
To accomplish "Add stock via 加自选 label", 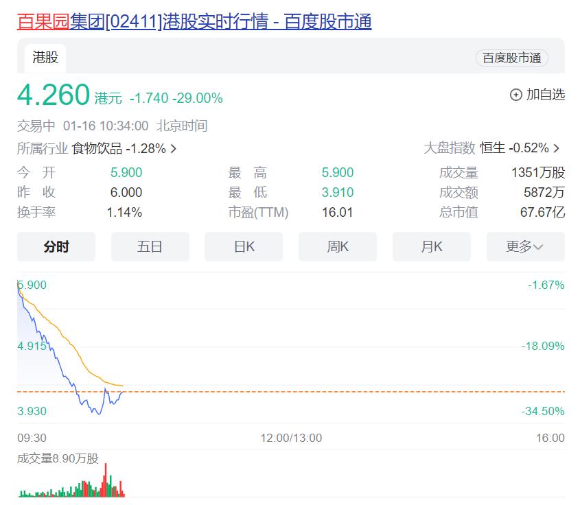I will (546, 95).
